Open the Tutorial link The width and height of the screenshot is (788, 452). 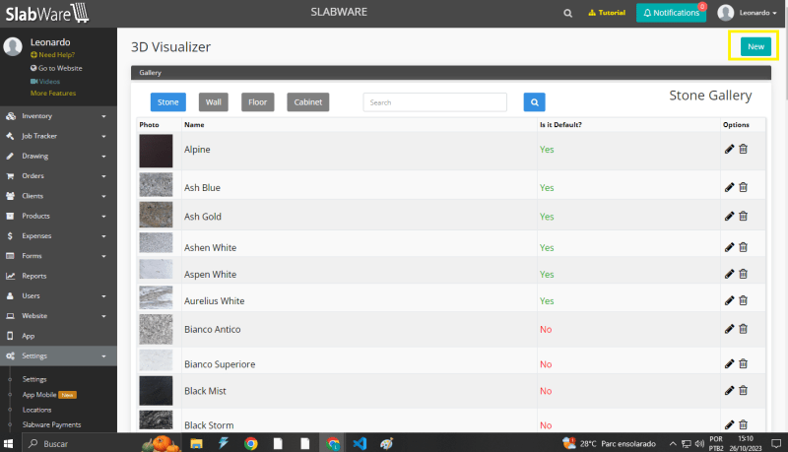click(607, 13)
